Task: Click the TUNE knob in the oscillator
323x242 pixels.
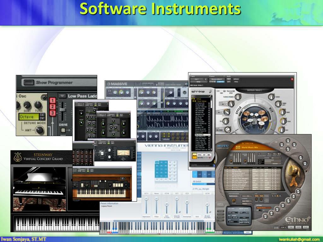Action: coord(38,105)
